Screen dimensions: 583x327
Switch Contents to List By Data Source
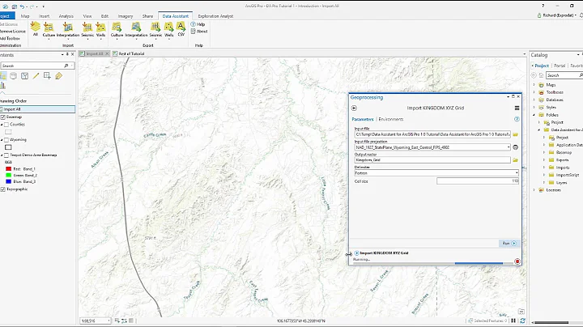(x=14, y=76)
